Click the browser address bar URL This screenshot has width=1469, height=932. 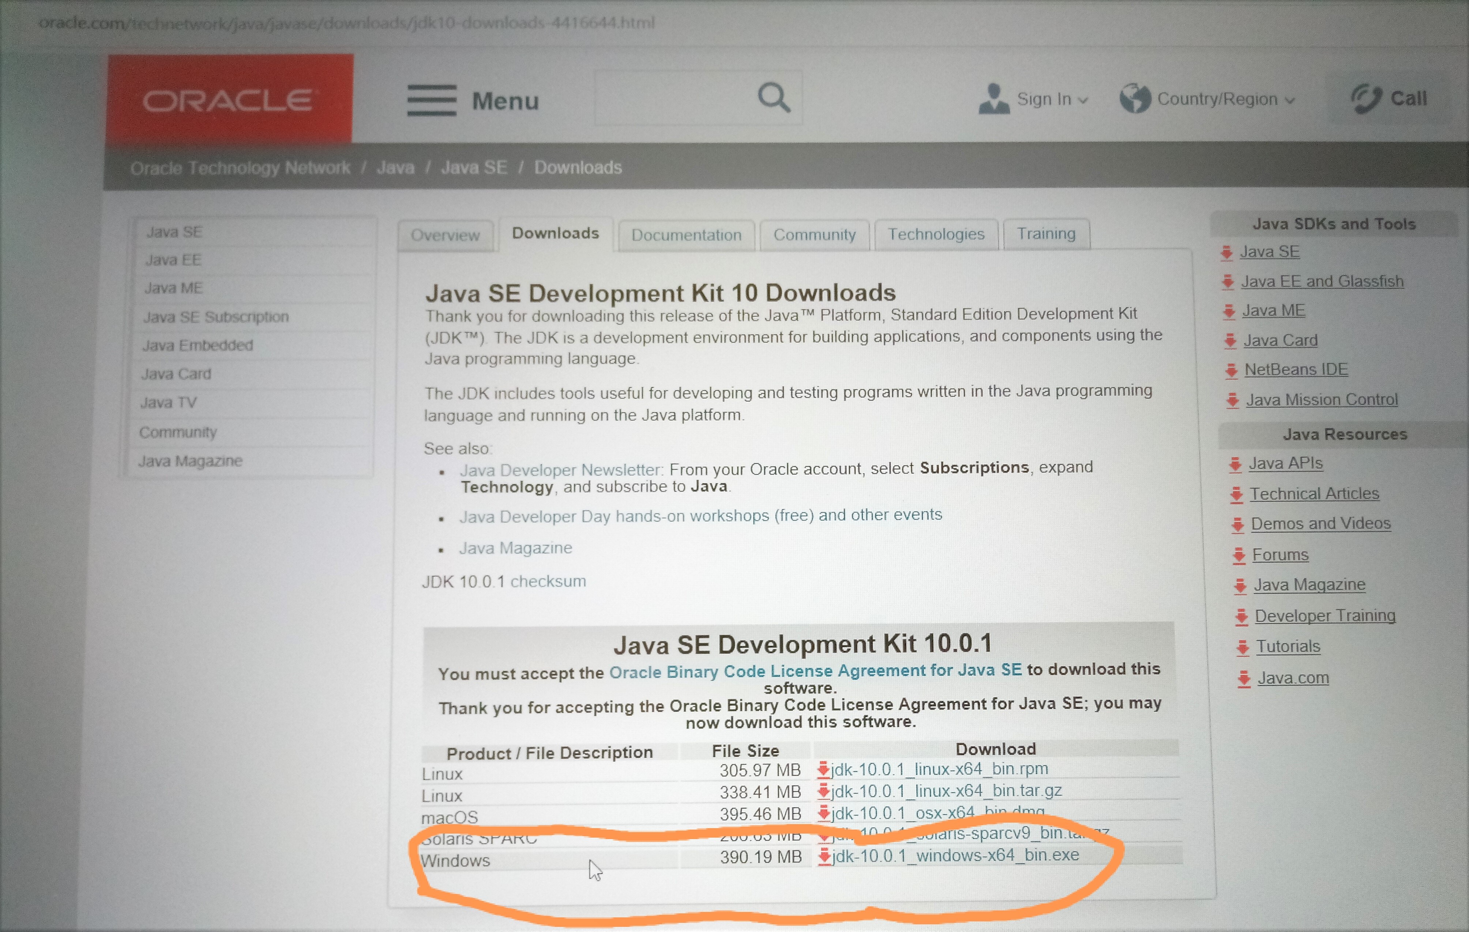pos(346,23)
